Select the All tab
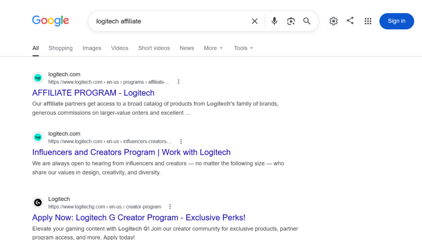This screenshot has height=240, width=422. point(35,48)
